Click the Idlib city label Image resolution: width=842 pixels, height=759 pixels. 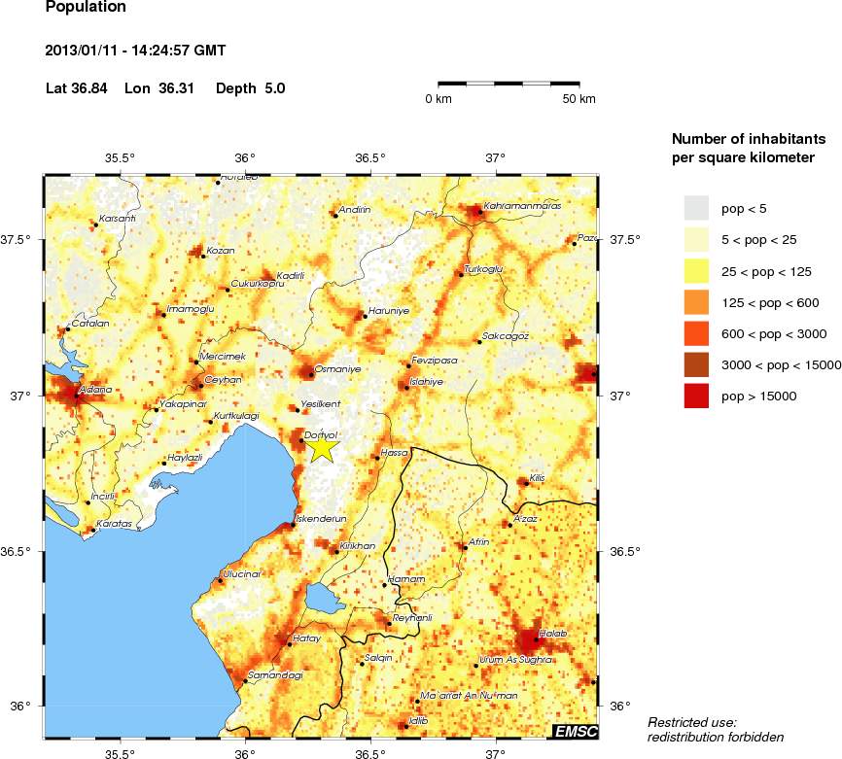pyautogui.click(x=418, y=721)
